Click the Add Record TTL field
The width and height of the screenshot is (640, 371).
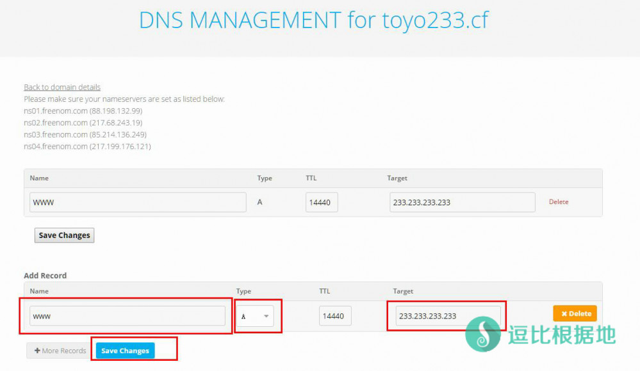335,316
